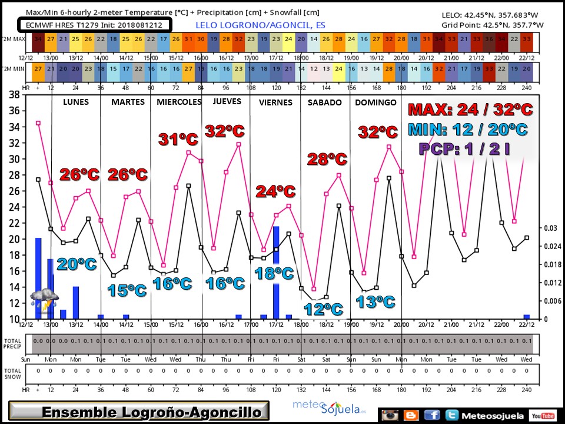
Task: Select the DOMINGO day label
Action: click(x=375, y=102)
